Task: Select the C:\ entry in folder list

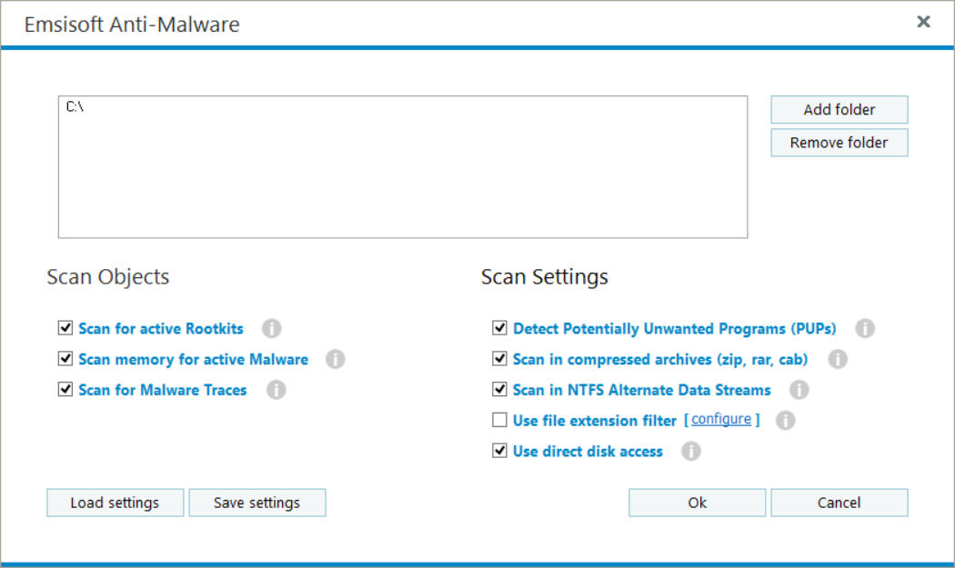Action: (x=75, y=107)
